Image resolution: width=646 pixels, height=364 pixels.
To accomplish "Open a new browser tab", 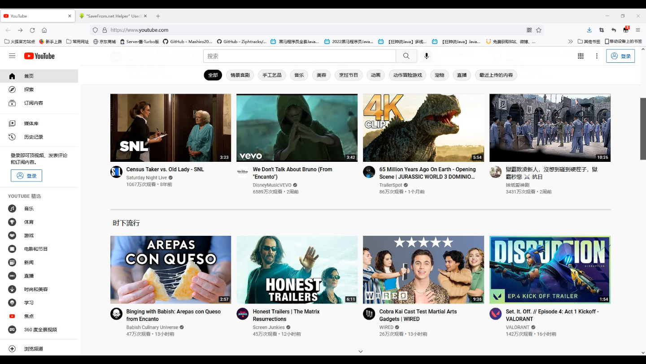I will tap(158, 16).
